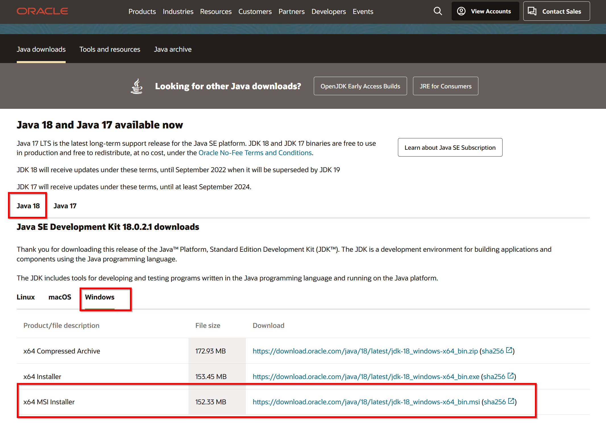The width and height of the screenshot is (606, 435).
Task: Click the View Accounts button
Action: pos(485,11)
